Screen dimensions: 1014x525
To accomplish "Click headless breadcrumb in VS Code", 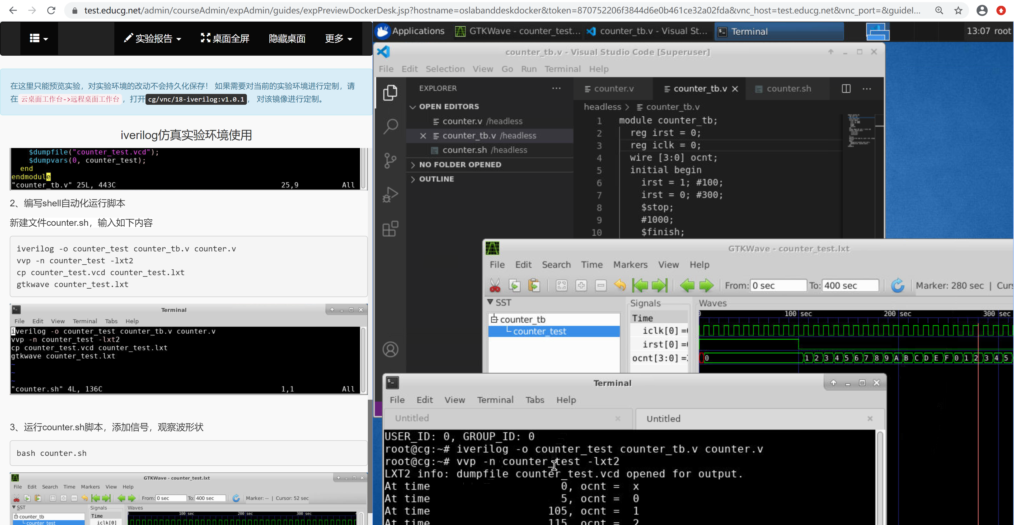I will tap(602, 107).
